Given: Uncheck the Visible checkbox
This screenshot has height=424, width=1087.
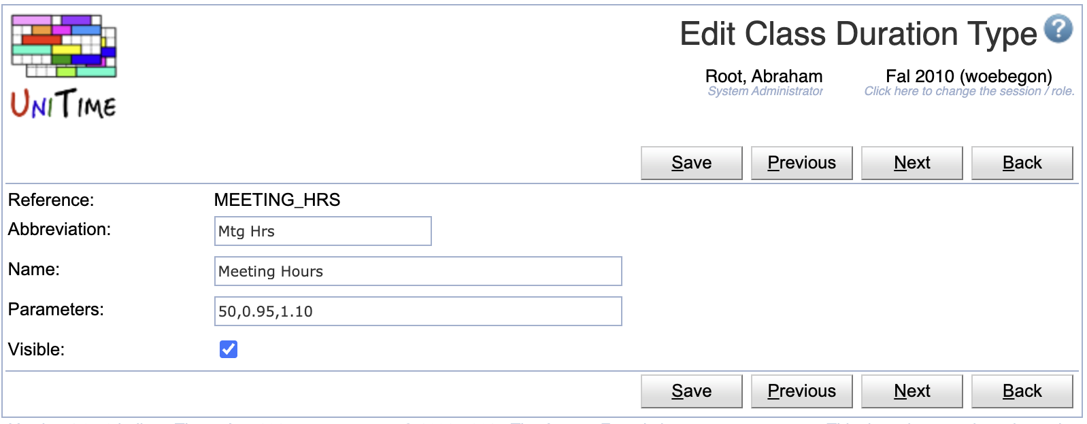Looking at the screenshot, I should click(229, 349).
